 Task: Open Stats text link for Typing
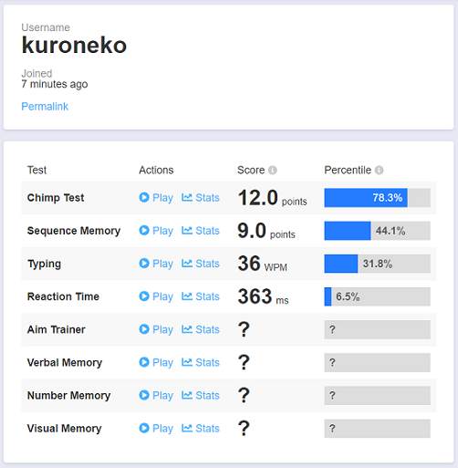(x=207, y=264)
